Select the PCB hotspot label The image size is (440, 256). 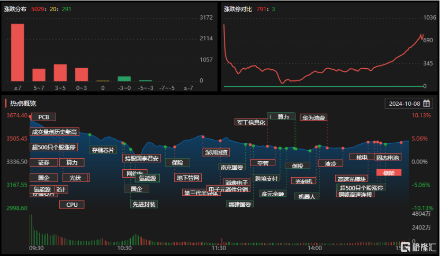point(43,117)
